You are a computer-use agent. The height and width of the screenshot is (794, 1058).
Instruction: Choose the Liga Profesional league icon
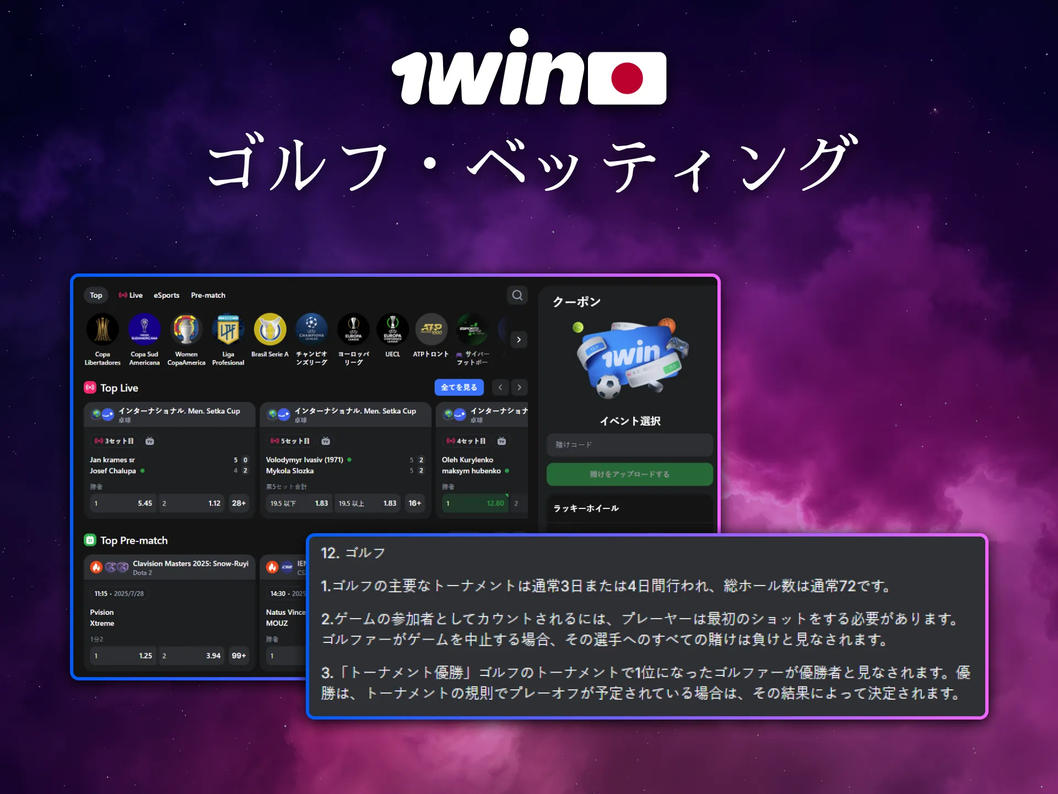click(x=228, y=329)
